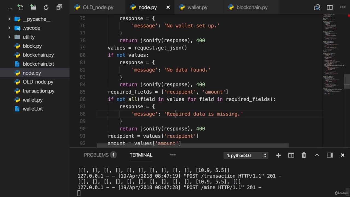This screenshot has width=350, height=197.
Task: Create a new folder in the explorer
Action: (x=33, y=7)
